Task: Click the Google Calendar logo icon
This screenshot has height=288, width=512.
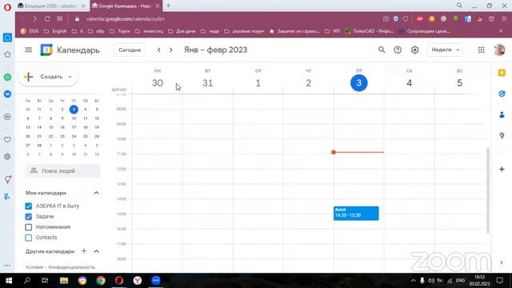Action: pyautogui.click(x=46, y=50)
